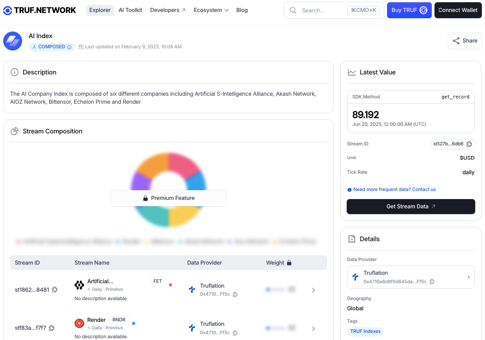Click the AI Index avatar icon
485x340 pixels.
(x=13, y=41)
